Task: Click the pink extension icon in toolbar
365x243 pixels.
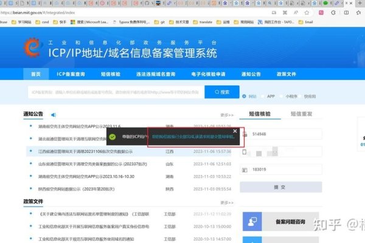Action: pos(321,13)
